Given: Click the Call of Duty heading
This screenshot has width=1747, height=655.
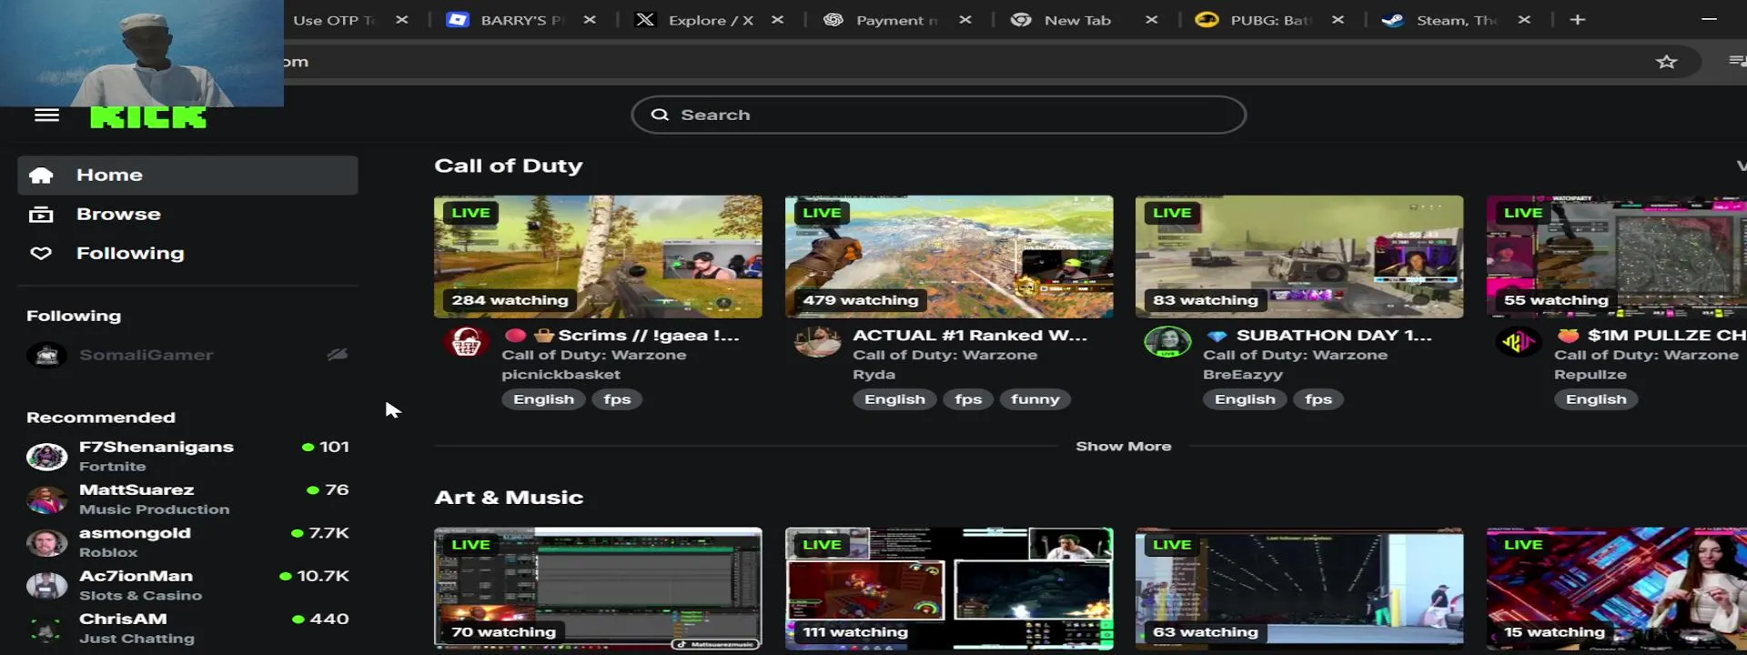Looking at the screenshot, I should [x=509, y=166].
